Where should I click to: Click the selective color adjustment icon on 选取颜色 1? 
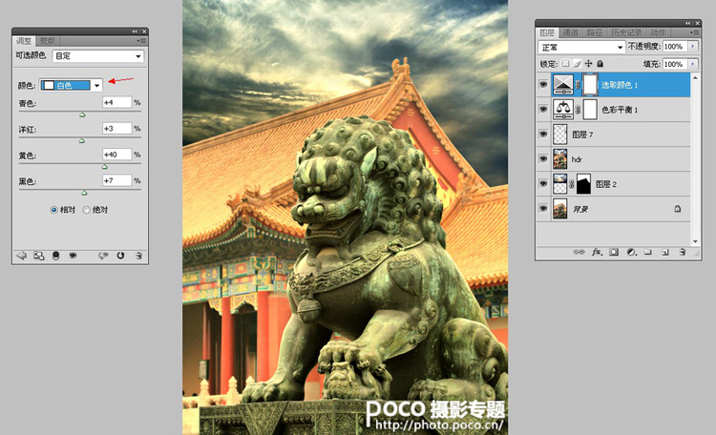563,85
